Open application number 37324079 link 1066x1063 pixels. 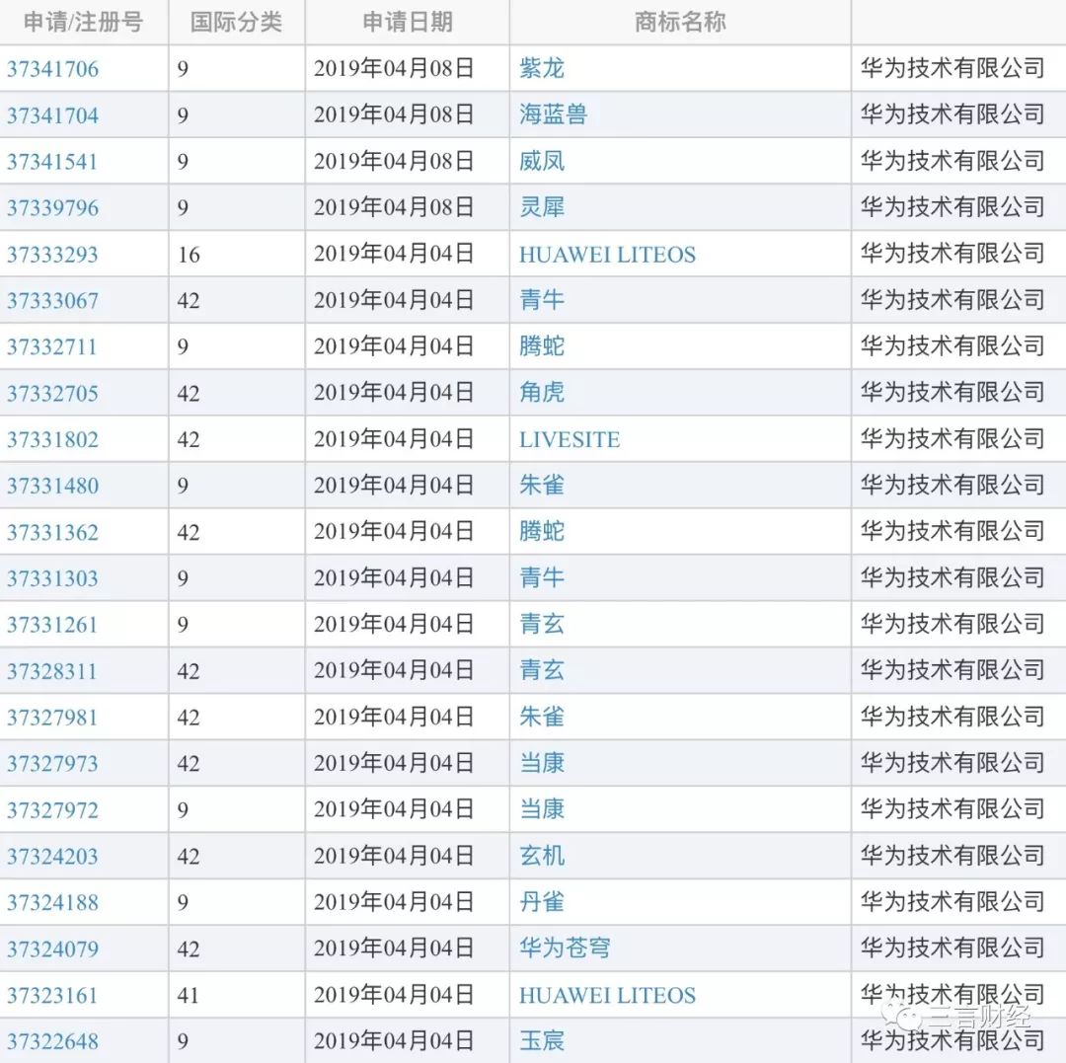click(53, 949)
